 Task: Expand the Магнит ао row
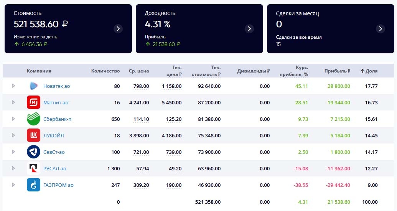click(13, 102)
